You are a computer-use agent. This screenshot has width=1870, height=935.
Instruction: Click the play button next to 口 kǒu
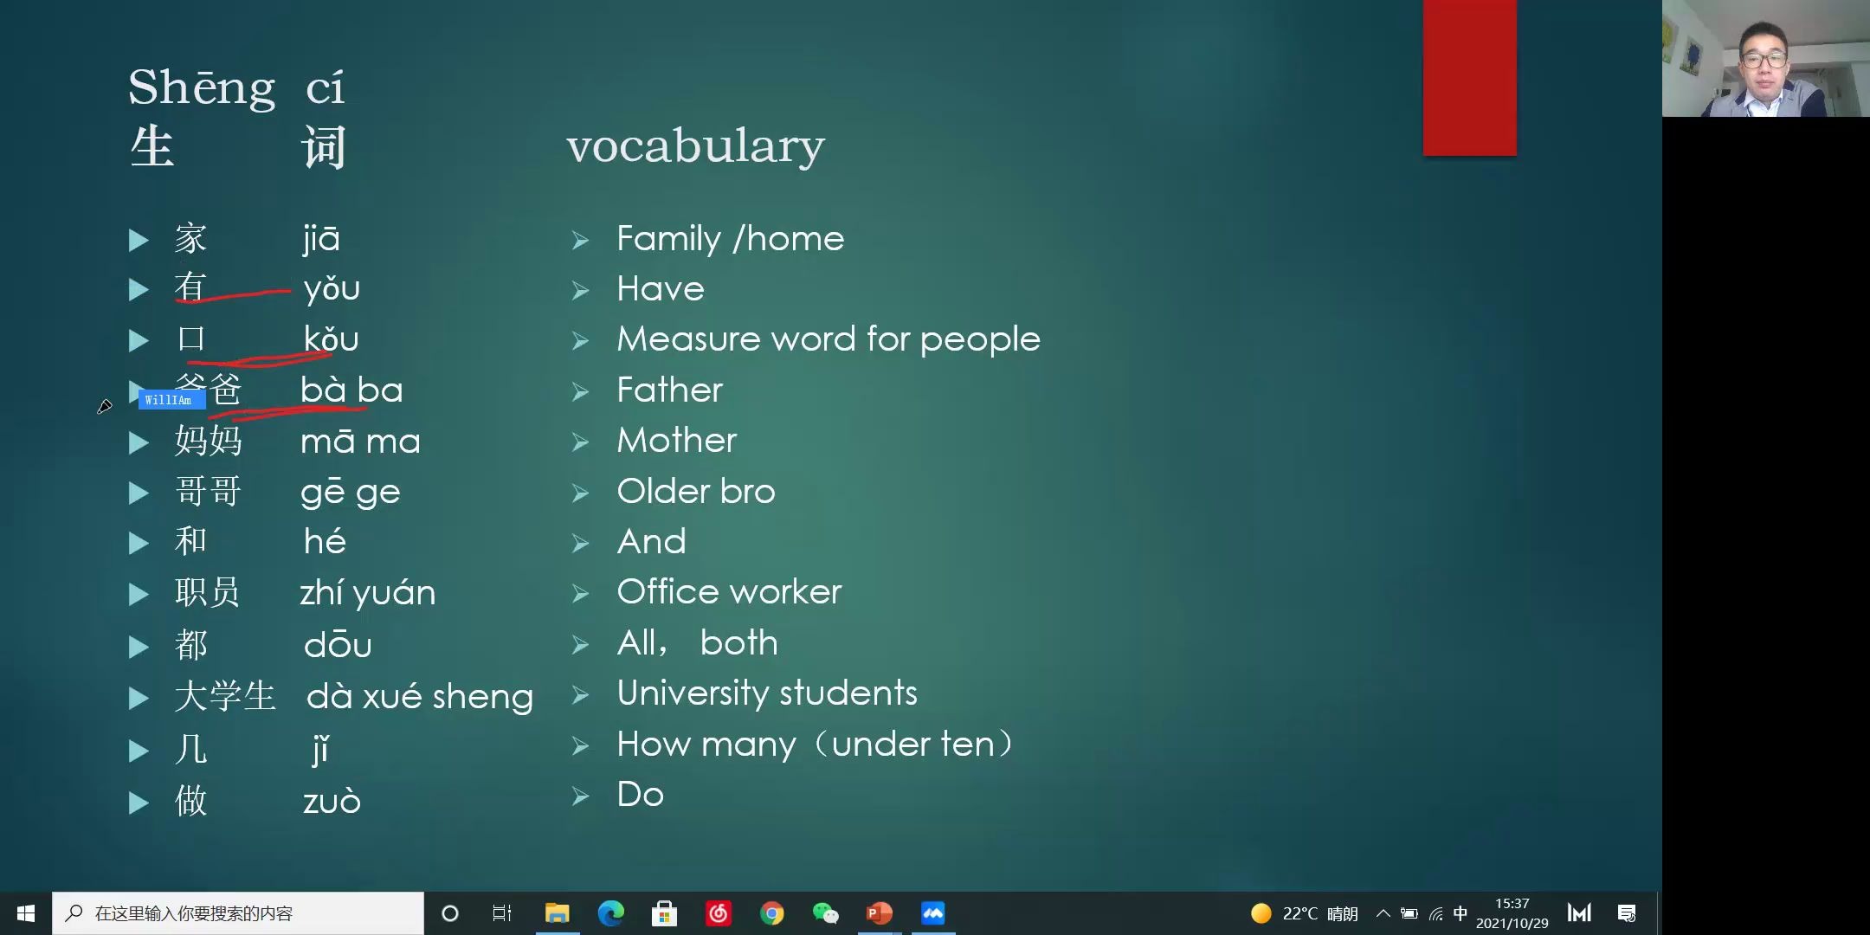(141, 339)
